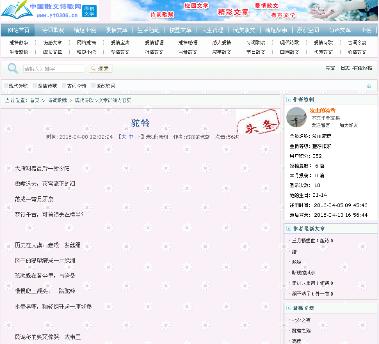Click the orange author name 泣血的流莺
Image resolution: width=379 pixels, height=344 pixels.
tap(323, 111)
